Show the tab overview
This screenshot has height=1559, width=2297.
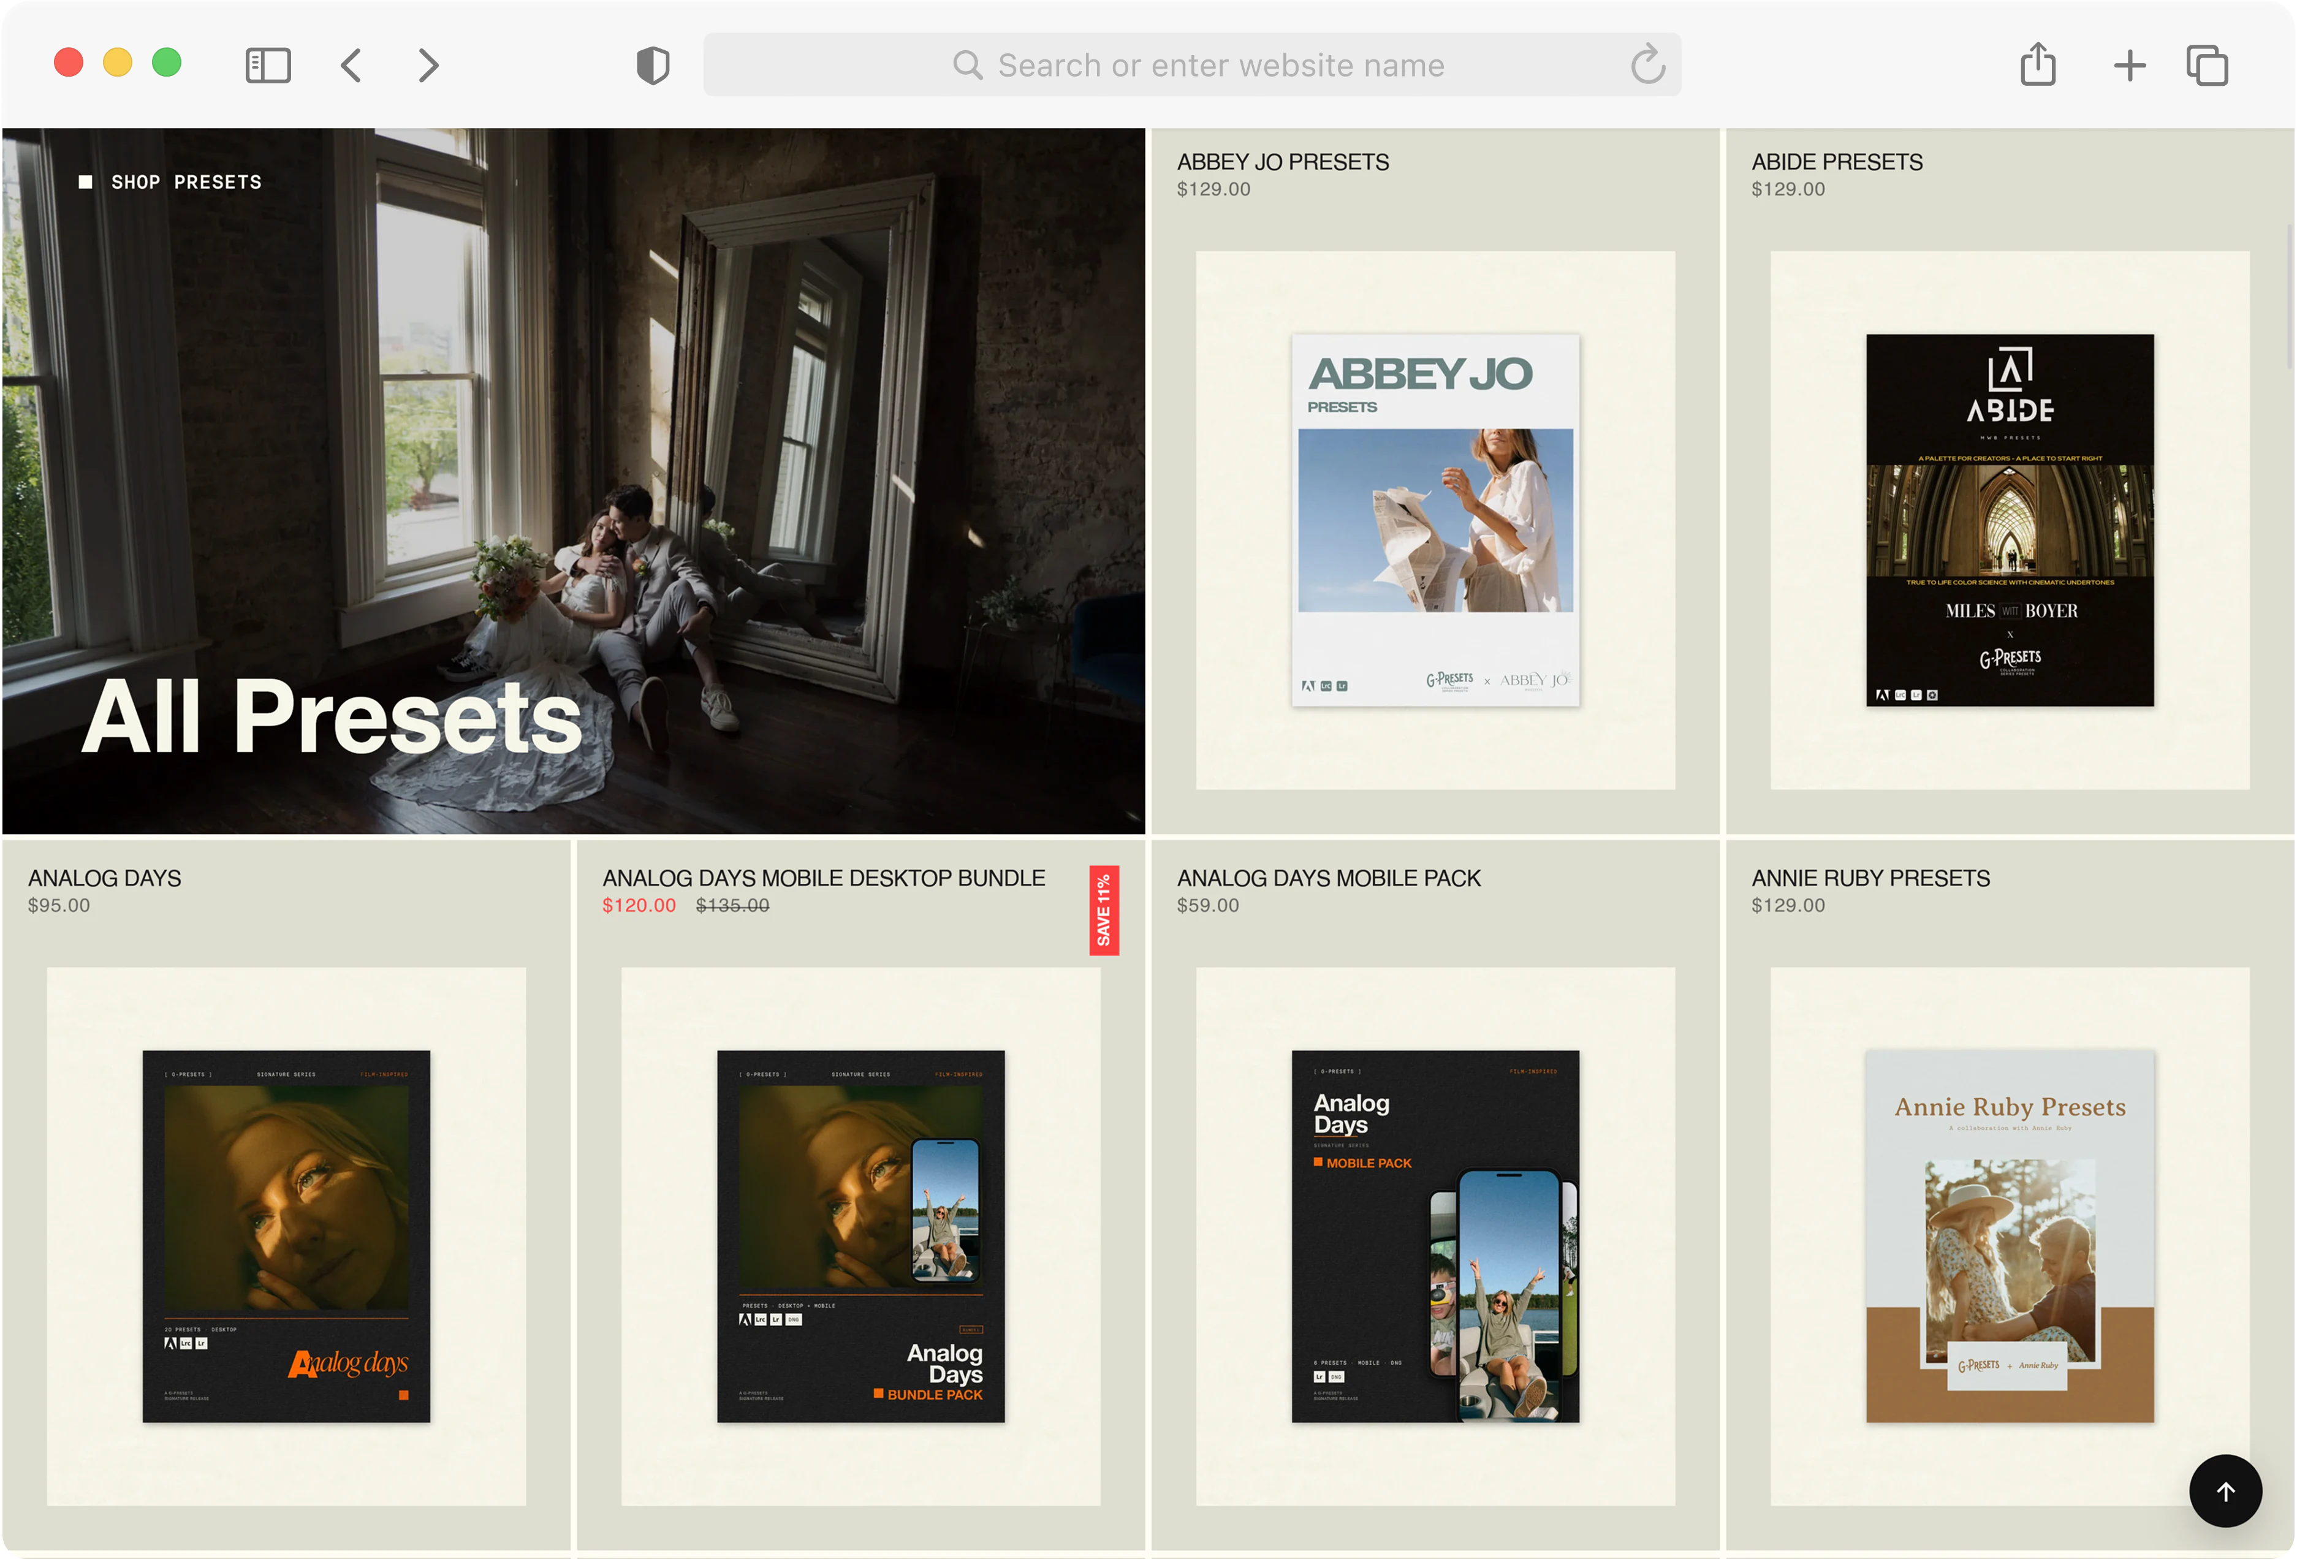click(x=2207, y=65)
